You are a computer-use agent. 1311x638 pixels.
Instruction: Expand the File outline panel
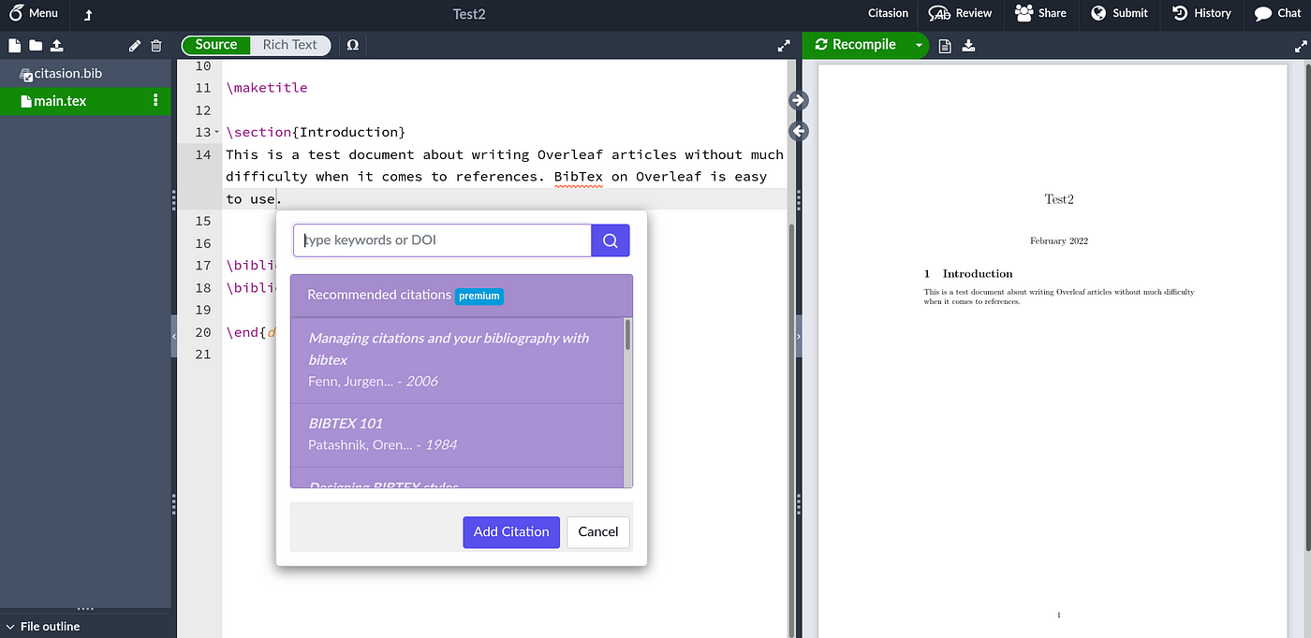pyautogui.click(x=43, y=627)
